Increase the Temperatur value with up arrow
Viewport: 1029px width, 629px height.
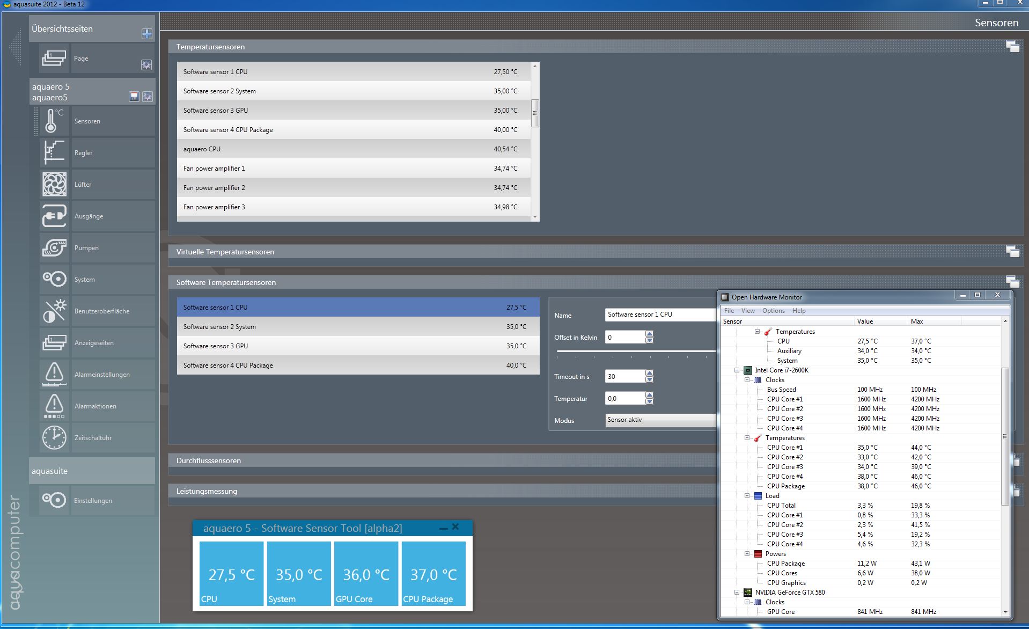pyautogui.click(x=649, y=395)
